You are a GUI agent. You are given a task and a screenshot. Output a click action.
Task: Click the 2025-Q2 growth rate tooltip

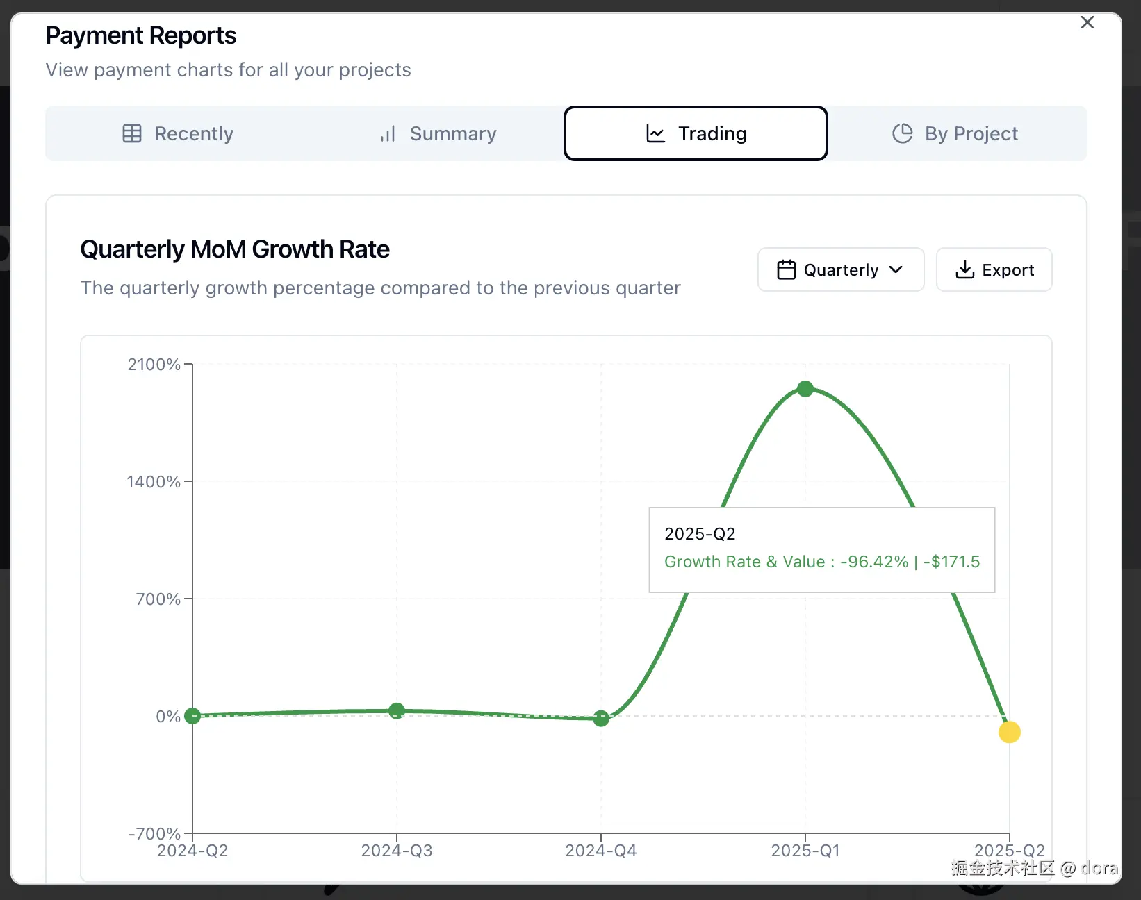tap(821, 549)
